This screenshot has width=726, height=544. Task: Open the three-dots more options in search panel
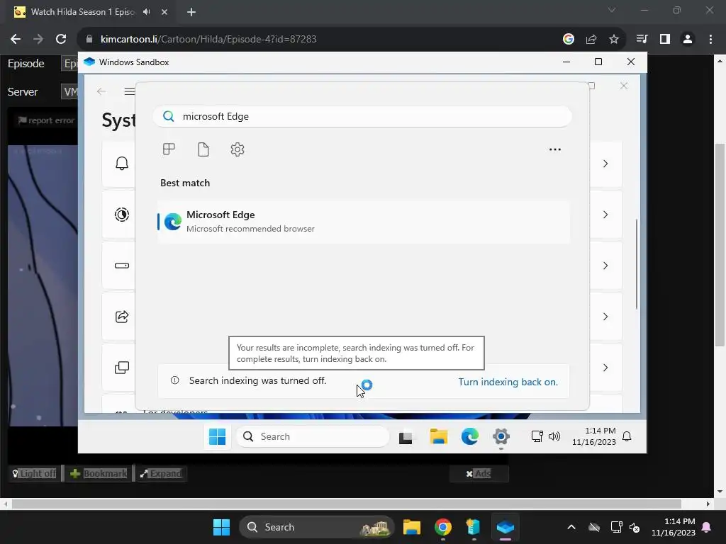(x=554, y=149)
